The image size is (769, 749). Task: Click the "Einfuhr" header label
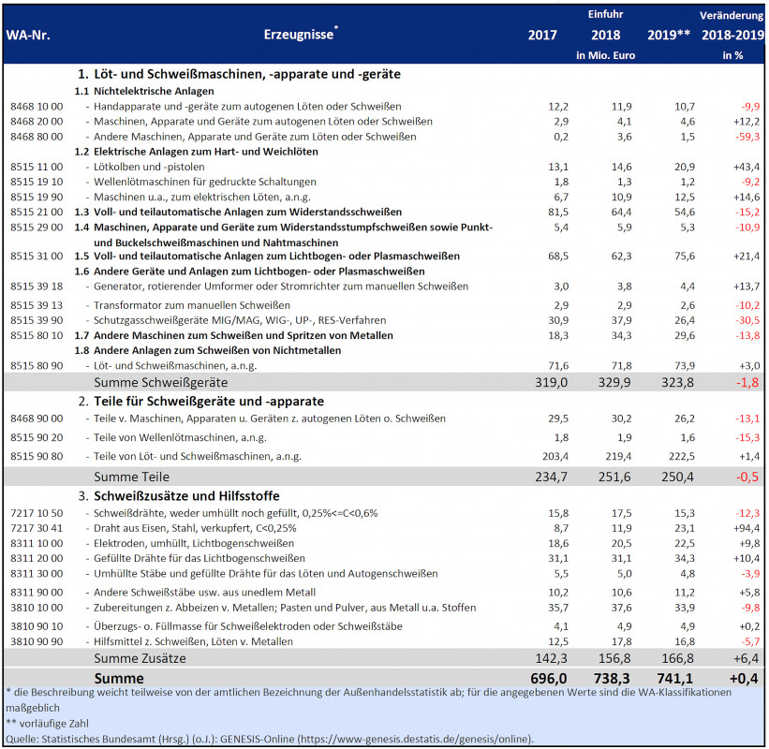(606, 15)
